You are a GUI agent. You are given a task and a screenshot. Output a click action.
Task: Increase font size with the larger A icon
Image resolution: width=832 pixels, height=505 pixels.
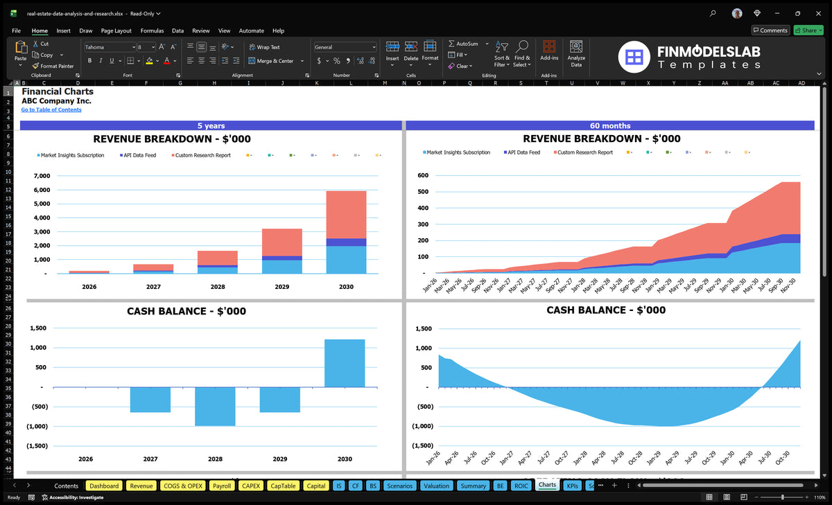click(x=162, y=47)
